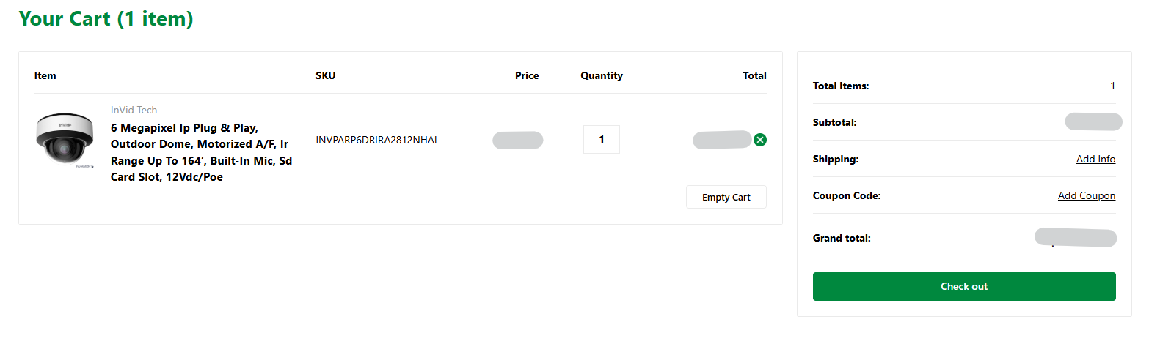1149x344 pixels.
Task: Click Add Info link for shipping
Action: 1095,159
